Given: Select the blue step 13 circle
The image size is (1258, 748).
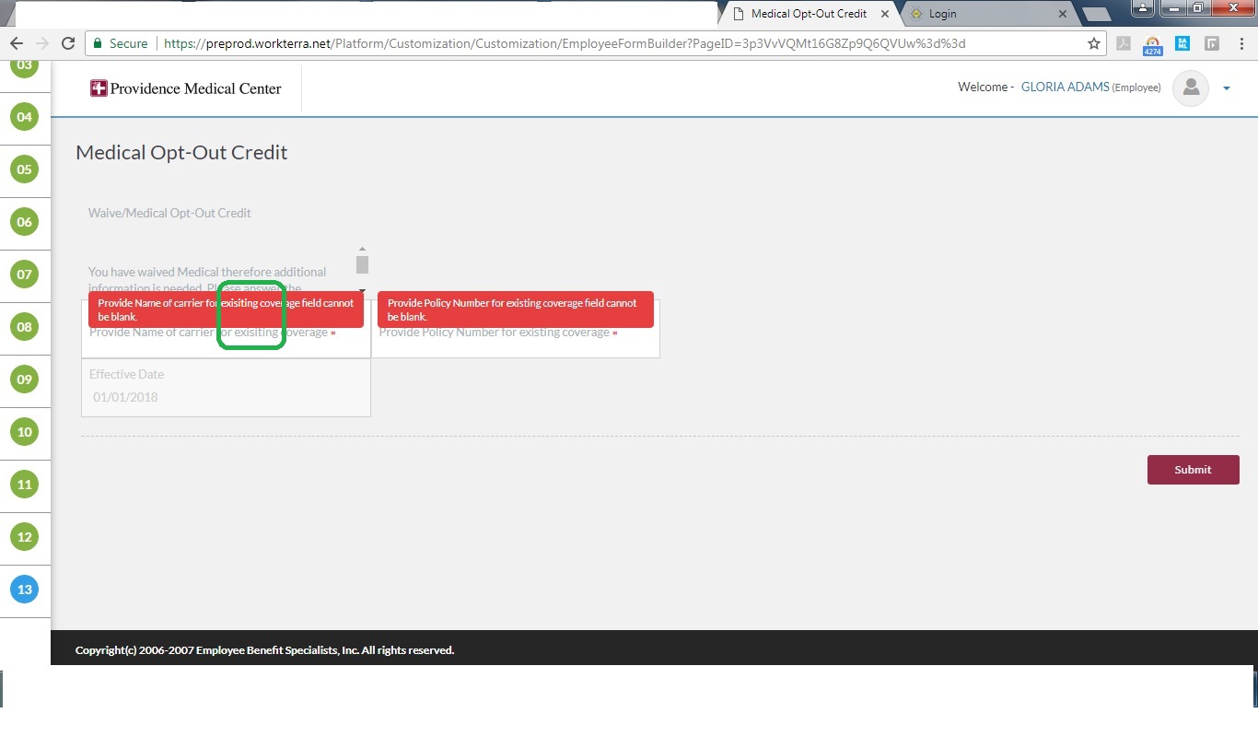Looking at the screenshot, I should 24,590.
